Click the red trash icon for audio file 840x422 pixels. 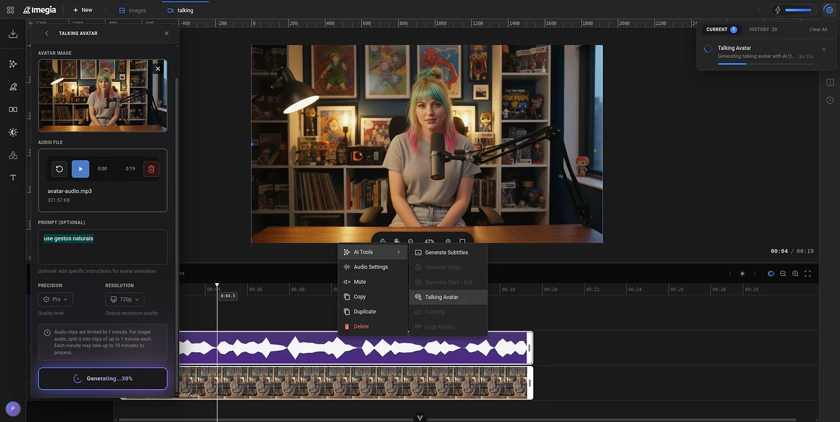click(x=151, y=169)
